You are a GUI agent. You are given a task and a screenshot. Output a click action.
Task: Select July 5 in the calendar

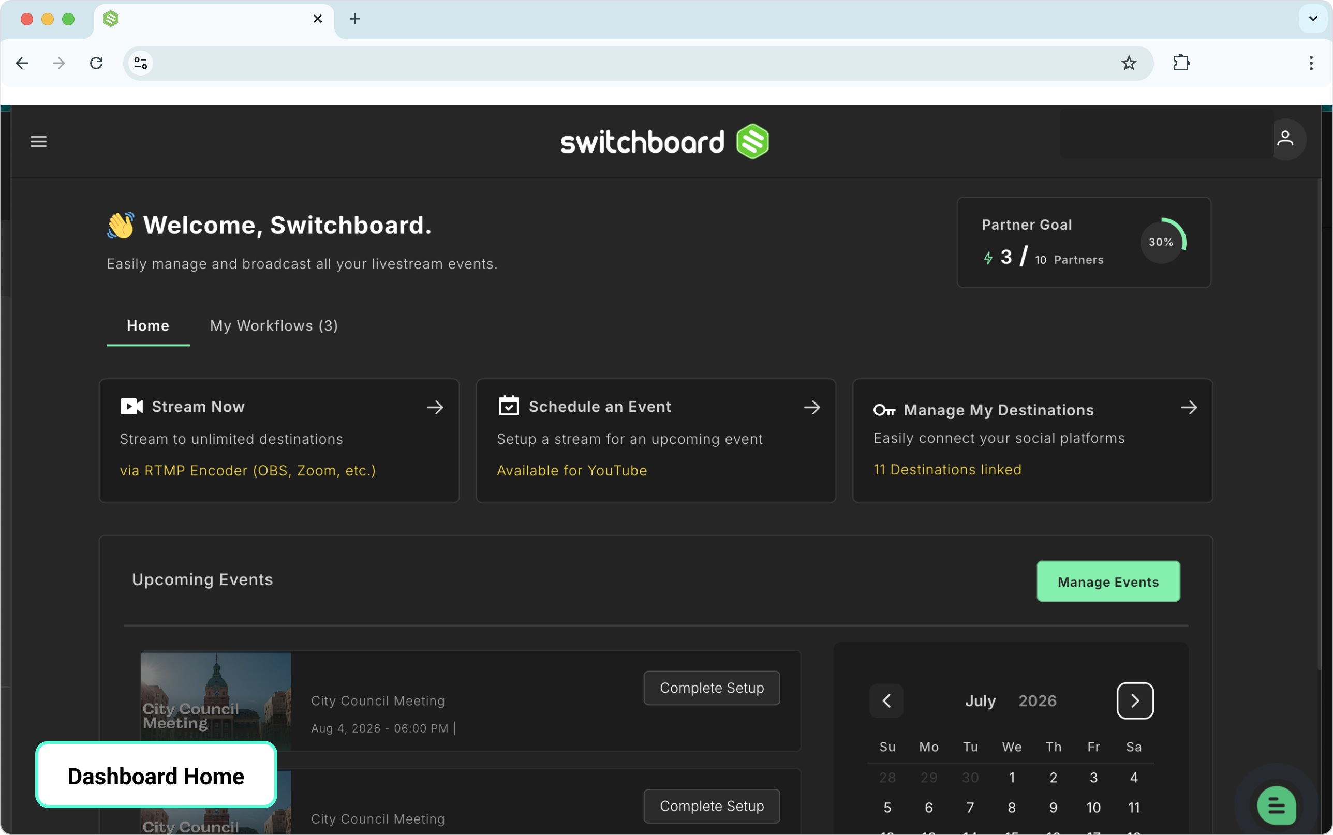(x=887, y=808)
